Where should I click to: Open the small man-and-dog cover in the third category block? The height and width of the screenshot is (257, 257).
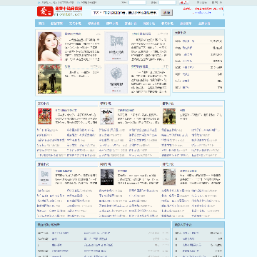(x=169, y=116)
